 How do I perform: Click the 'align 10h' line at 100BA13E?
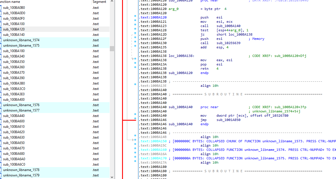[209, 86]
